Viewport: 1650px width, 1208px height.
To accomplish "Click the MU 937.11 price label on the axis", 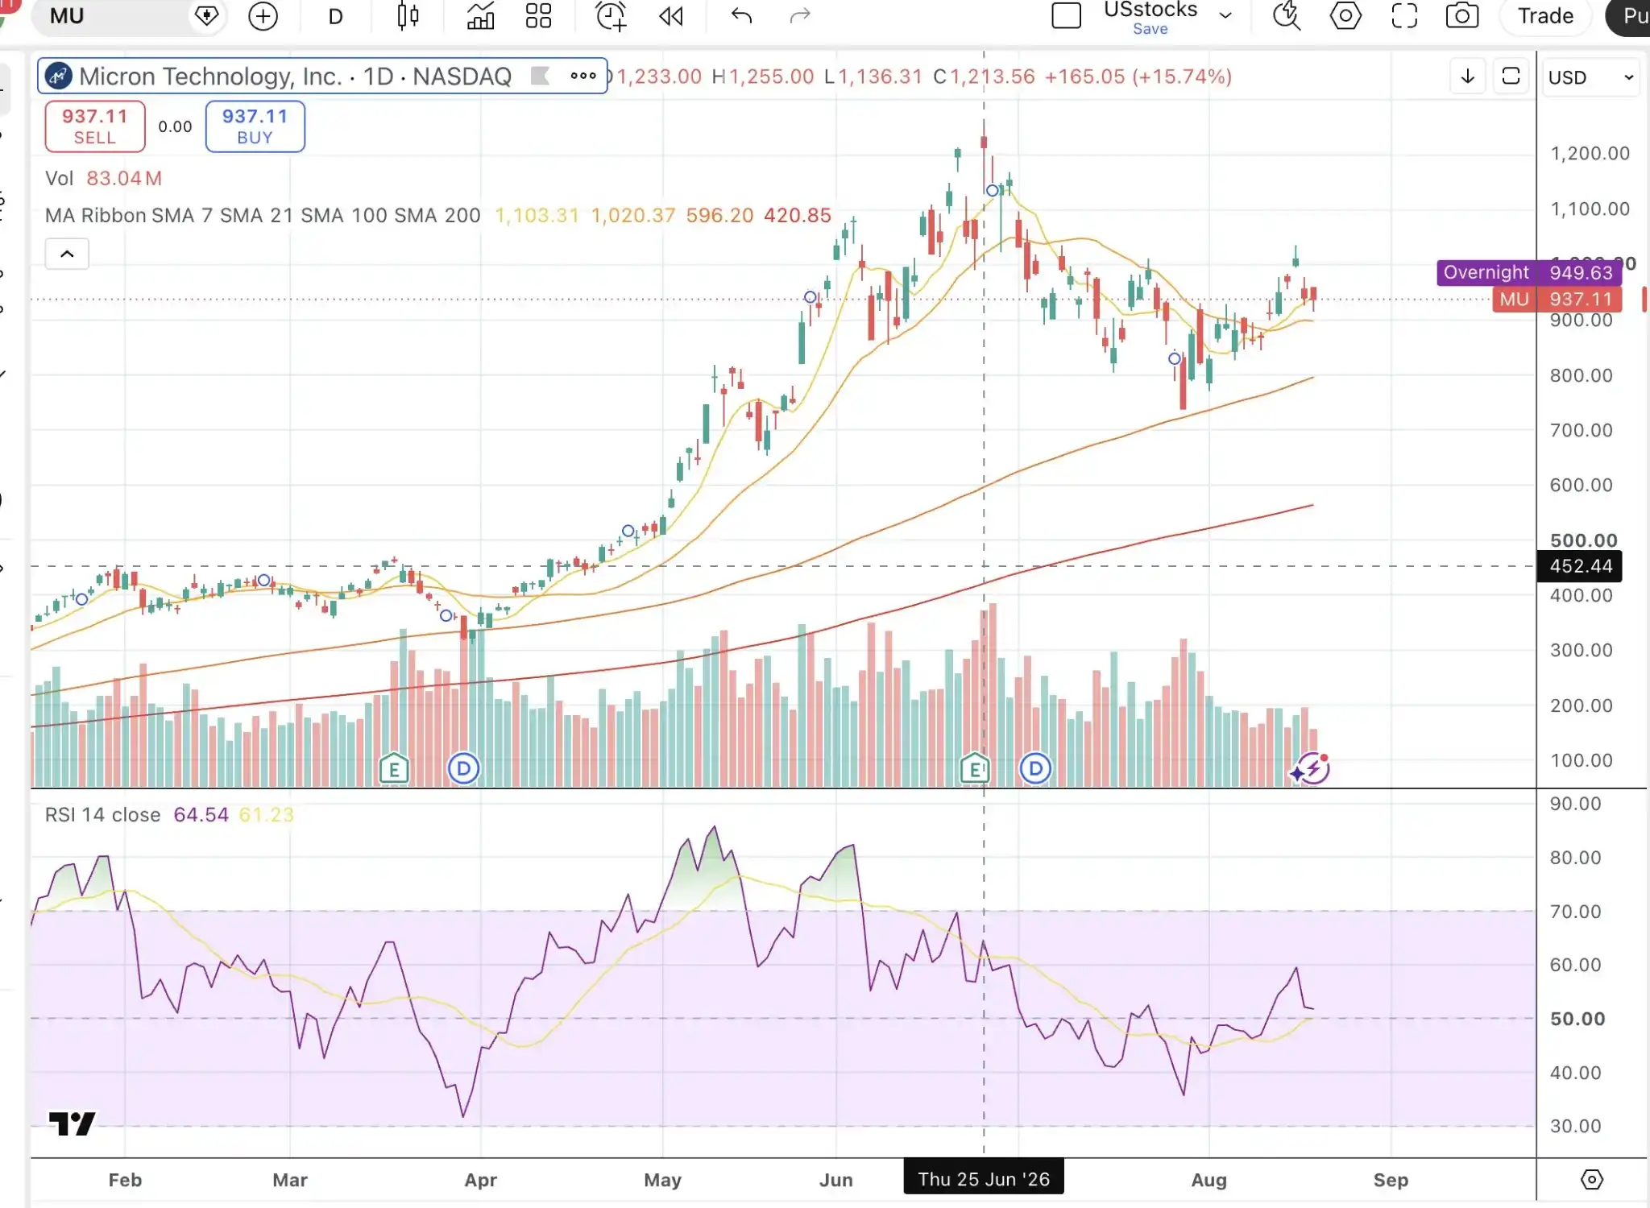I will pos(1557,300).
